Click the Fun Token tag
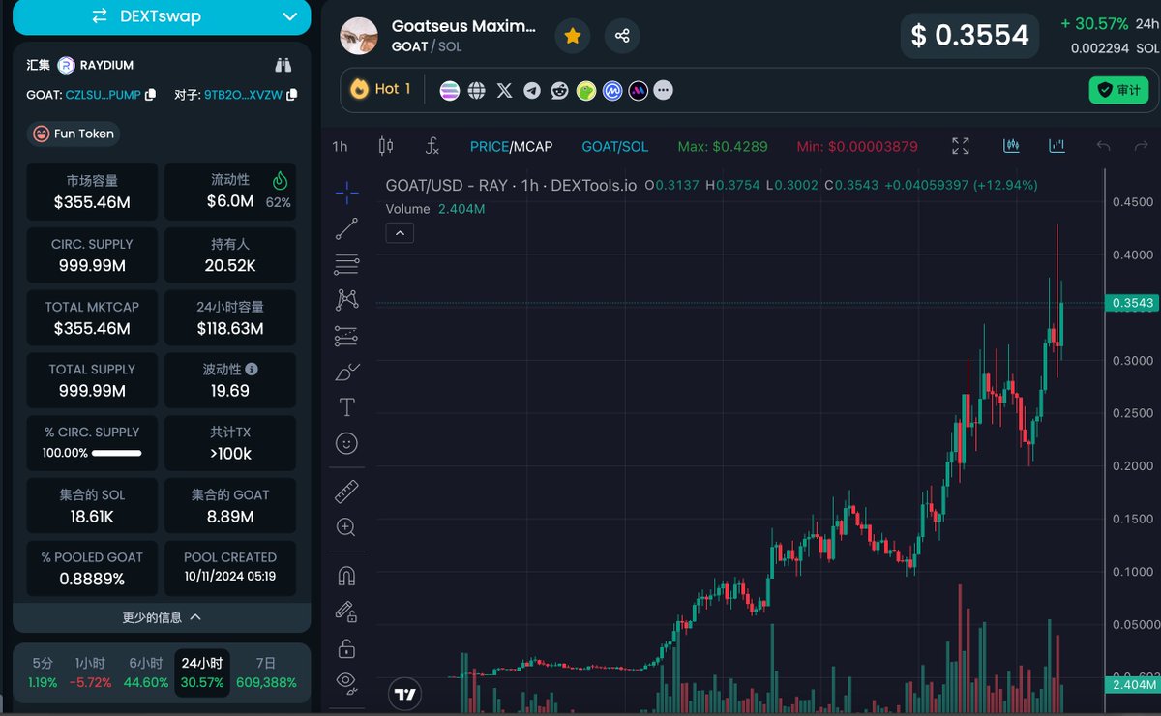The width and height of the screenshot is (1161, 716). 74,134
